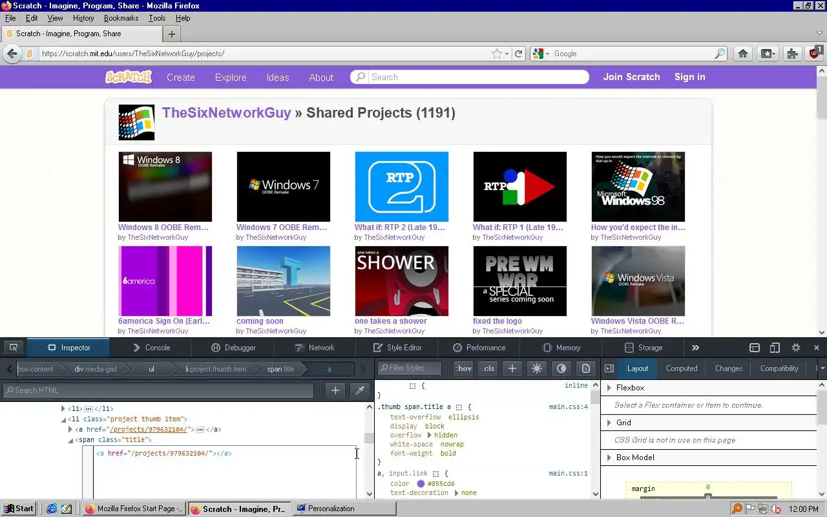
Task: Click the Sign in link
Action: point(689,77)
